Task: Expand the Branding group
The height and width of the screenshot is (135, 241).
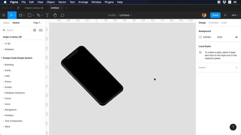Action: [3, 64]
